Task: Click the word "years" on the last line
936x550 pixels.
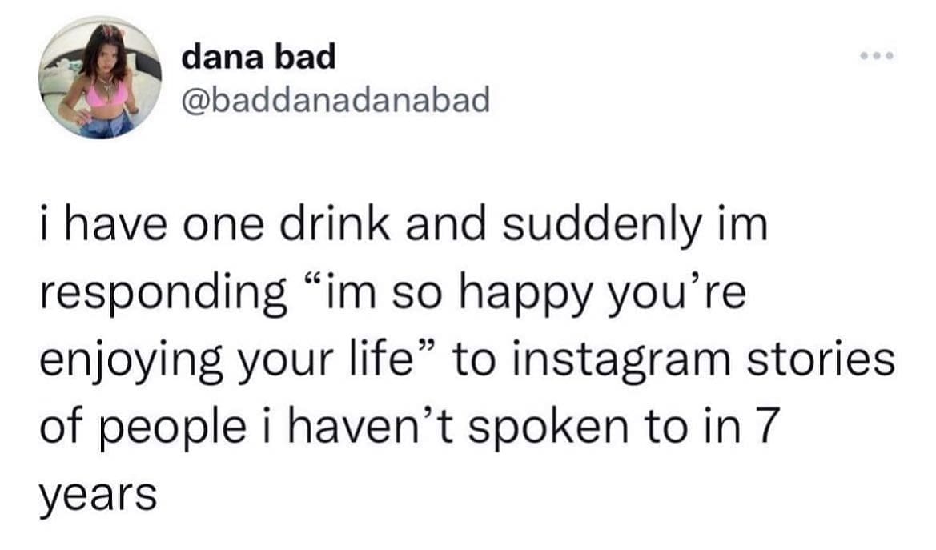Action: [x=97, y=498]
